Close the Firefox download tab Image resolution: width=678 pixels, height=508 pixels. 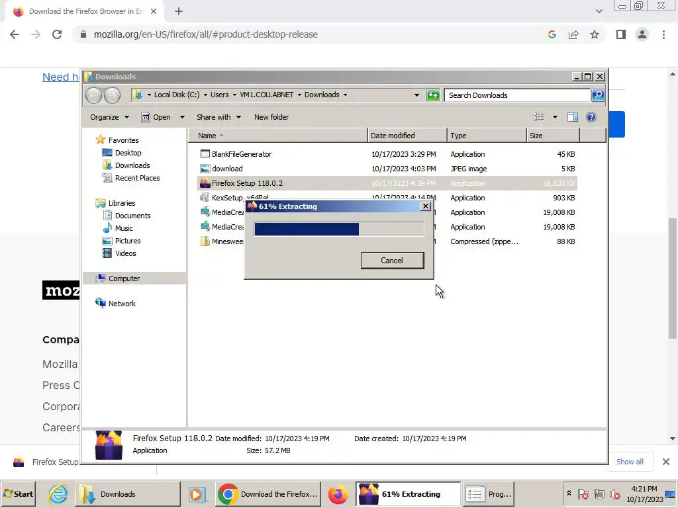[154, 12]
